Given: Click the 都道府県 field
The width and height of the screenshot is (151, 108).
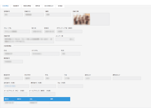Looking at the screenshot, I should [13, 78].
